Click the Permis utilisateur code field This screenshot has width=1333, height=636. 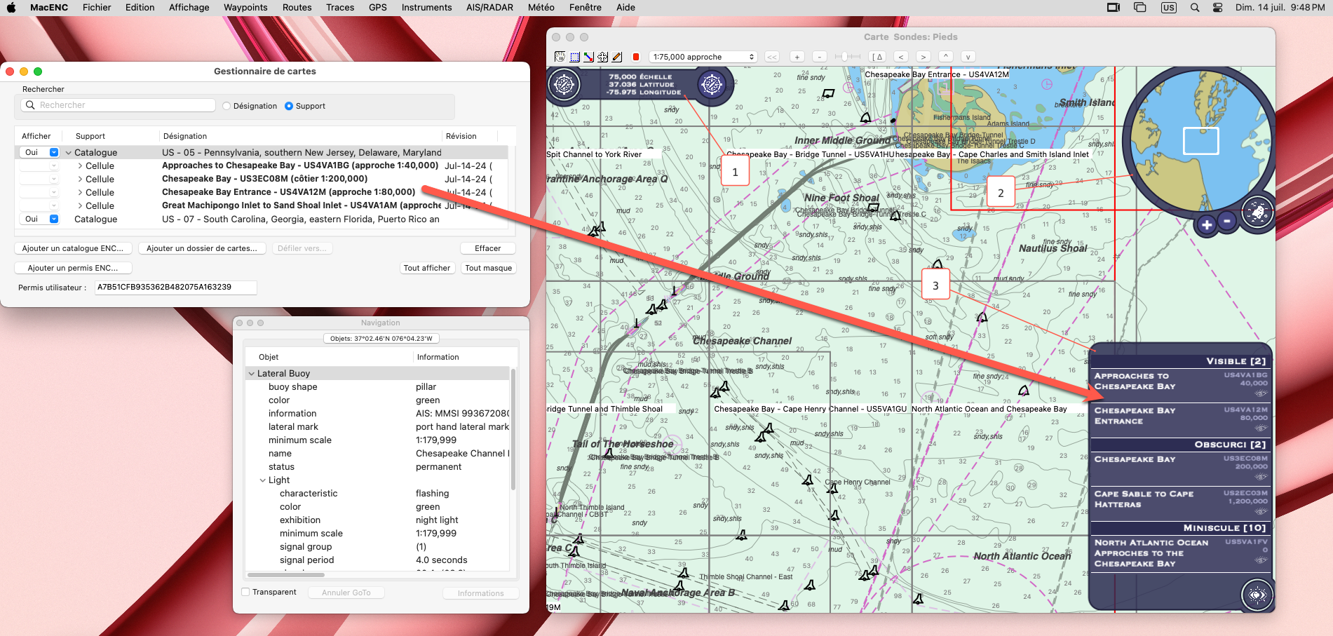click(x=176, y=287)
